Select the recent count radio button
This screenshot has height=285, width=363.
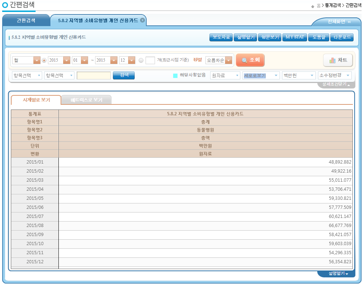[141, 61]
